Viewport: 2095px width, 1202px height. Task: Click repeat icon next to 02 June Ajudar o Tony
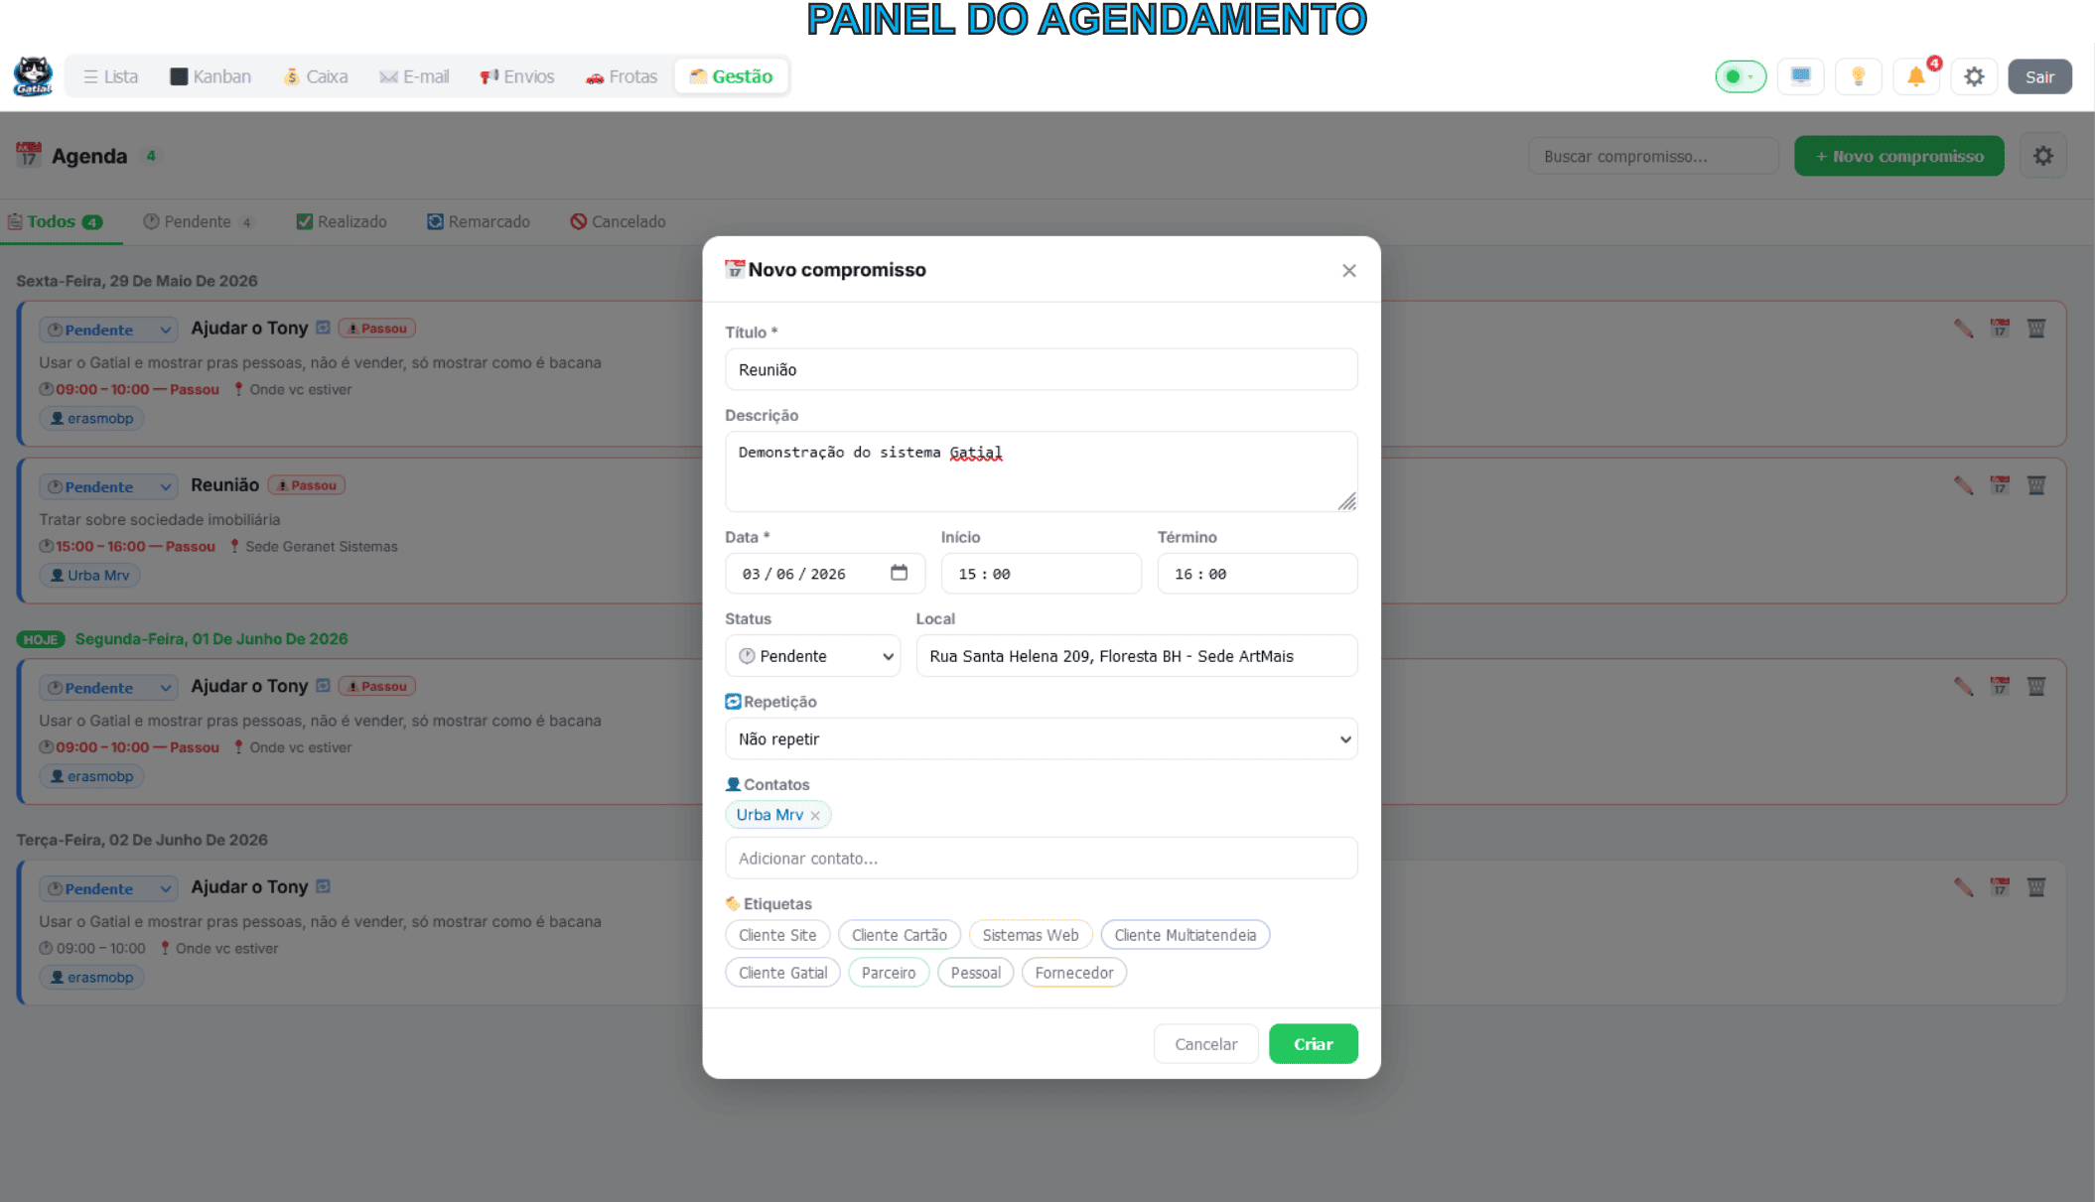tap(323, 886)
